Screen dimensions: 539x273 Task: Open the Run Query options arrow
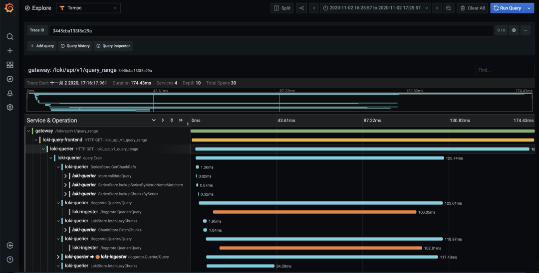[529, 8]
